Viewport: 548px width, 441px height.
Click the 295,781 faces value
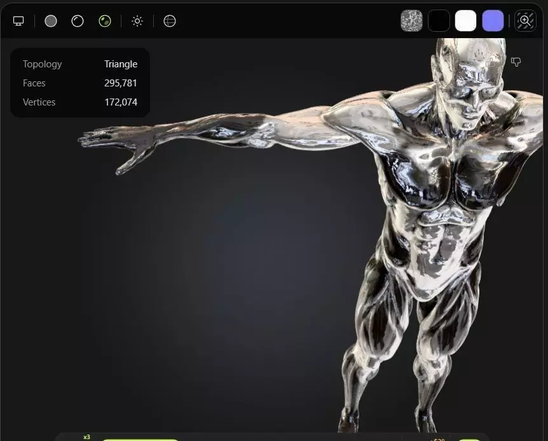tap(121, 83)
